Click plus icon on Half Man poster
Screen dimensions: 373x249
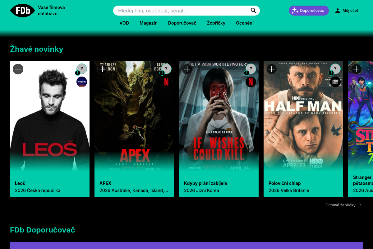coord(272,69)
